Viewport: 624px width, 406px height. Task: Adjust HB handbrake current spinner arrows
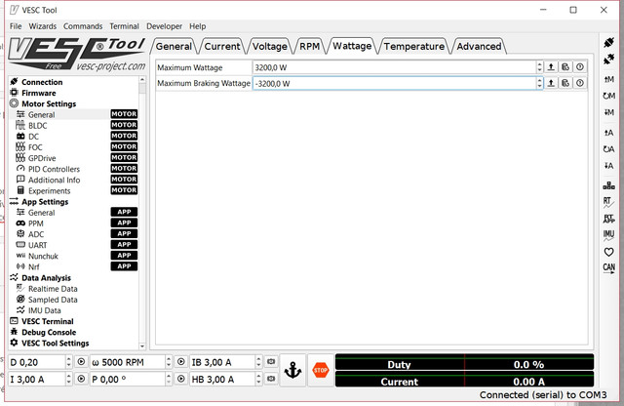point(258,379)
